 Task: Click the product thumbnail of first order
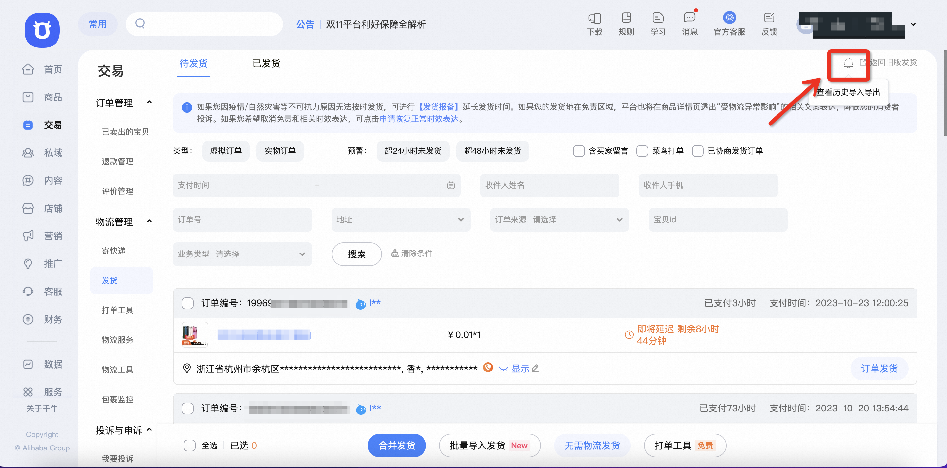click(x=195, y=335)
